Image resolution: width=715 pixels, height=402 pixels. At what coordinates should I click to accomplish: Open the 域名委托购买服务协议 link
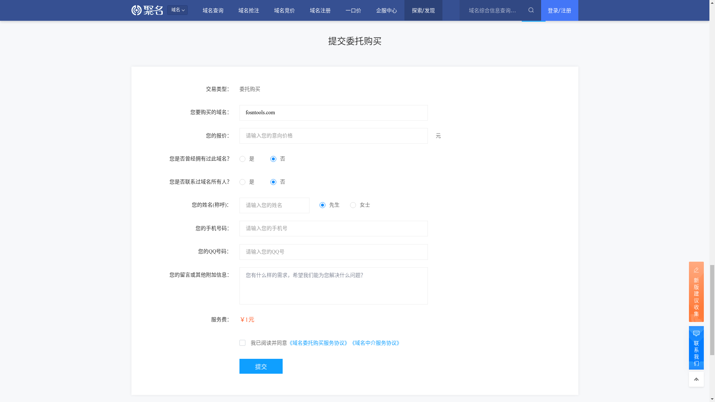tap(318, 343)
